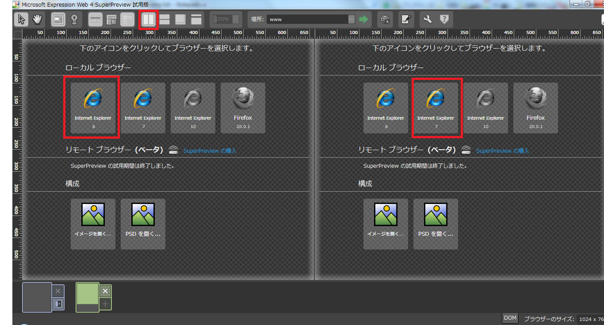Choose Internet Explorer 7 in left pane
This screenshot has height=325, width=604.
click(143, 108)
